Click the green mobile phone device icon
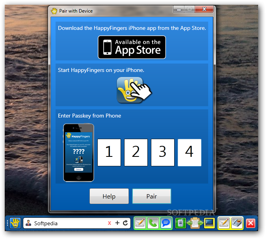Viewport: 266px width, 239px height. pyautogui.click(x=180, y=223)
